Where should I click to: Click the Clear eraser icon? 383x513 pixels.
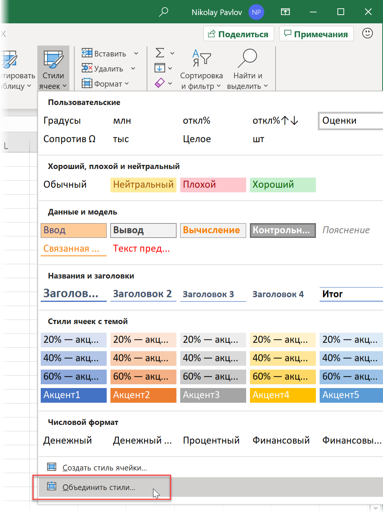160,83
